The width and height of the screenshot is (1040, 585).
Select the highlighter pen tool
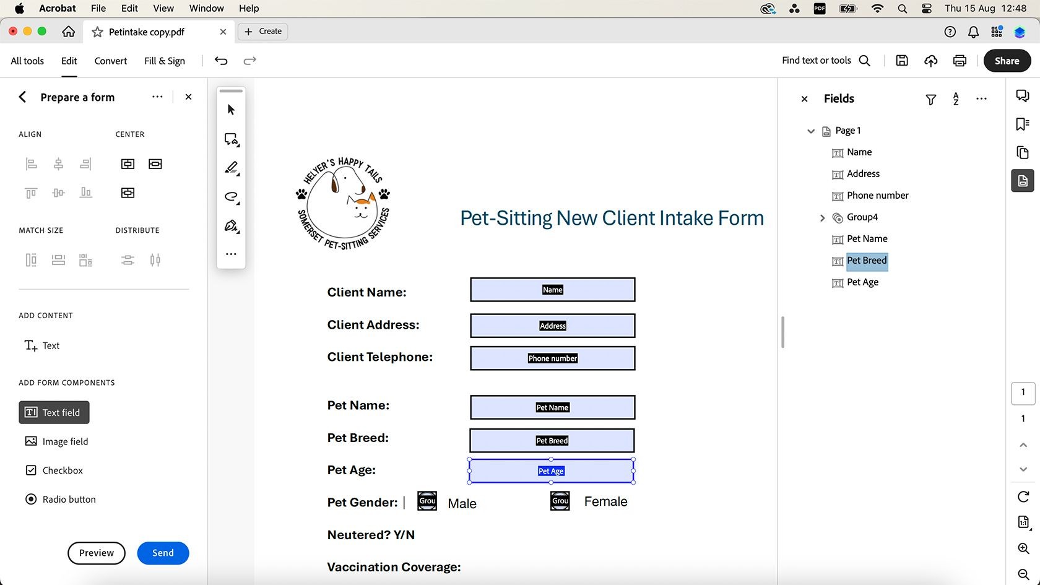click(x=231, y=168)
